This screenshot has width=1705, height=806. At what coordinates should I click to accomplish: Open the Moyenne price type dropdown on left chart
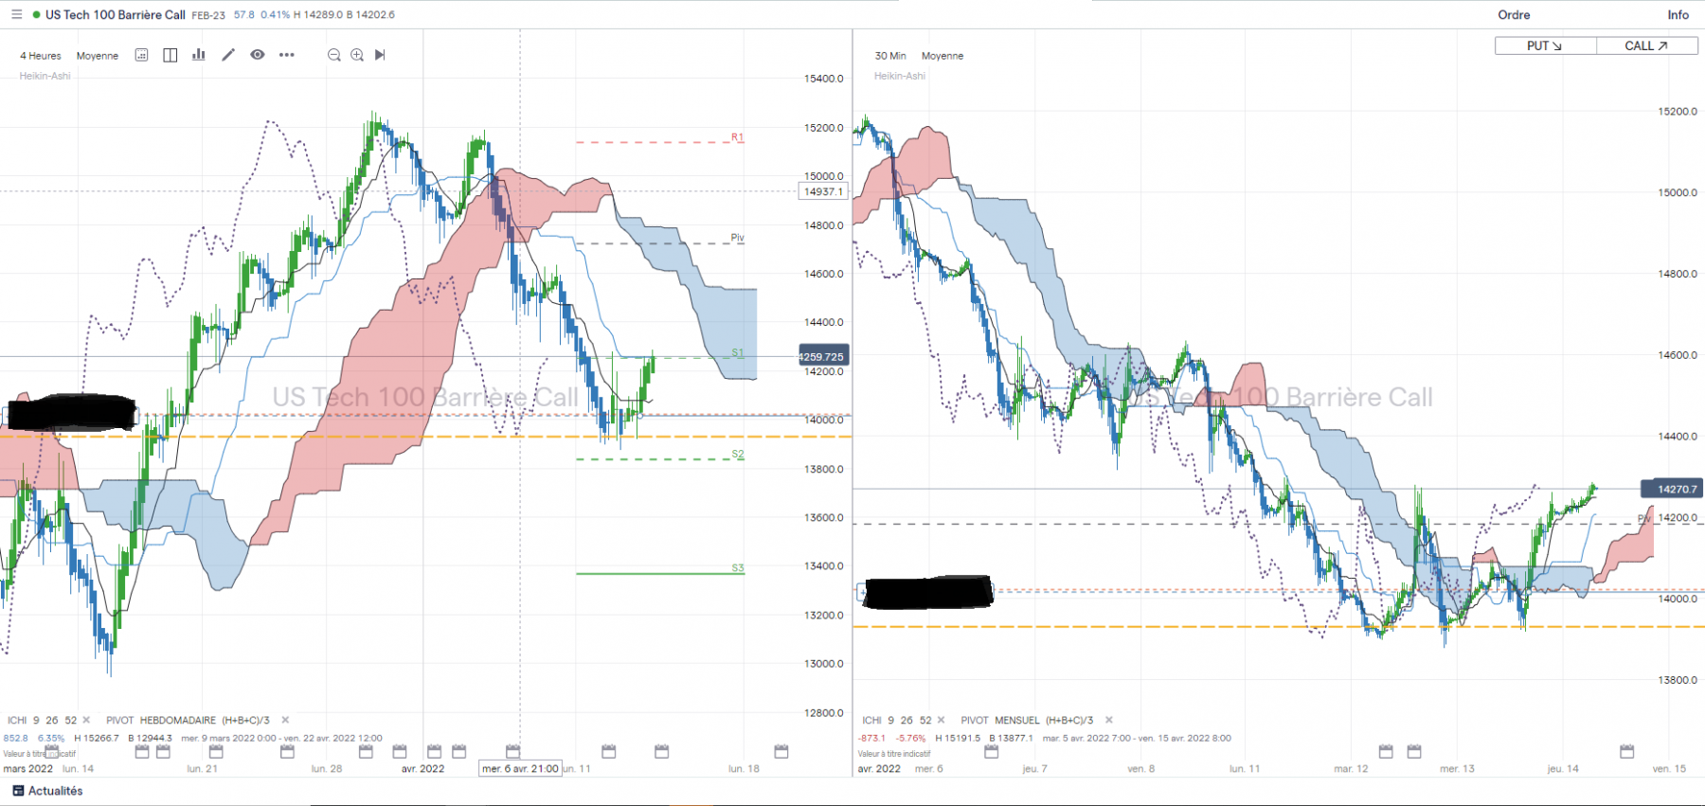coord(98,56)
